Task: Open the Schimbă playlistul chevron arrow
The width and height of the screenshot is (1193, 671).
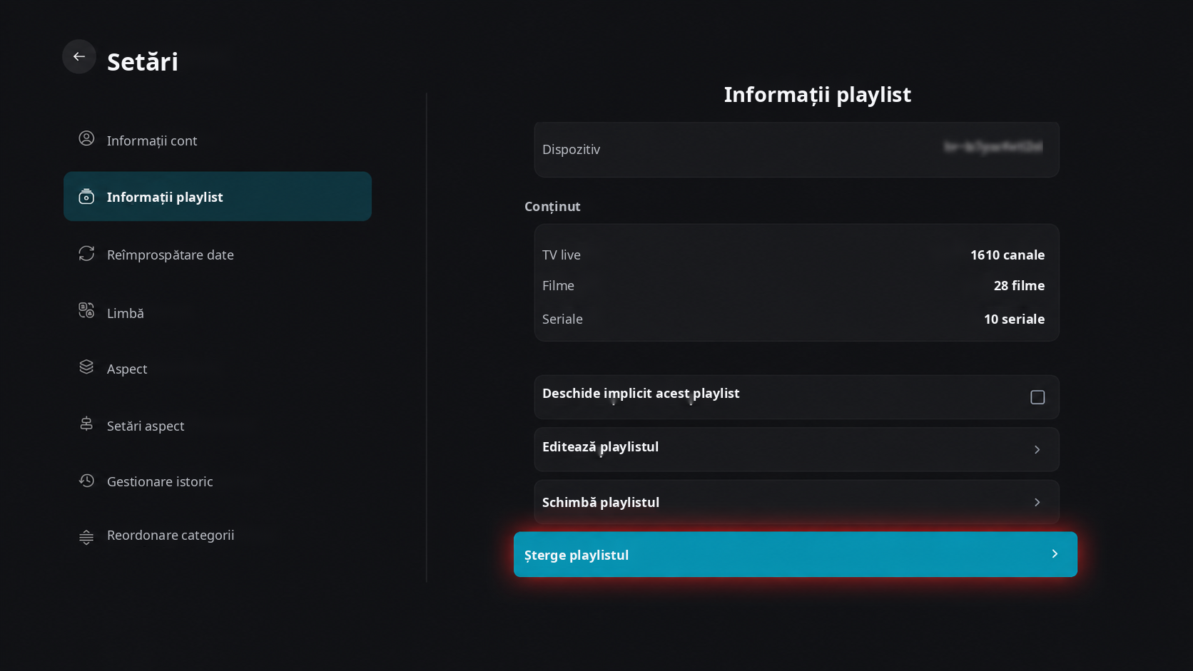Action: point(1037,502)
